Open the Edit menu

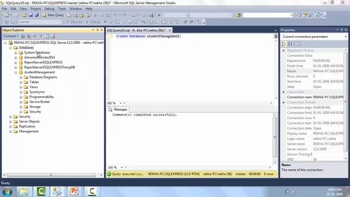click(13, 9)
